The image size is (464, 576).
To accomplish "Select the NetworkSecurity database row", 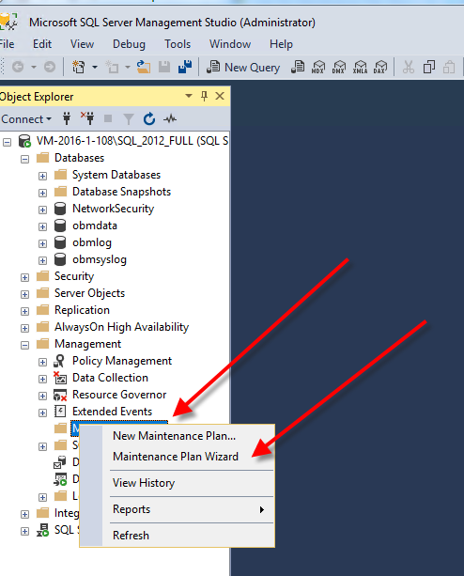I will click(x=113, y=209).
